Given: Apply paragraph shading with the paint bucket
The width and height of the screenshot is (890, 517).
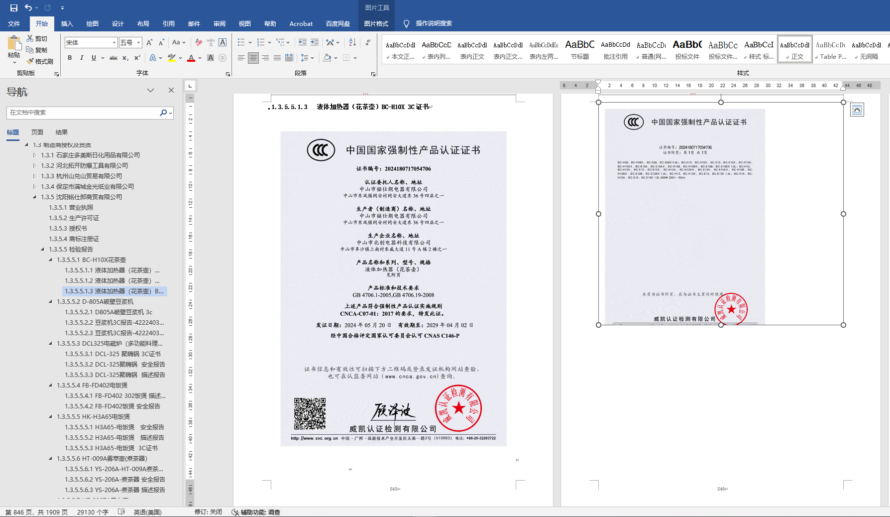Looking at the screenshot, I should (x=327, y=58).
